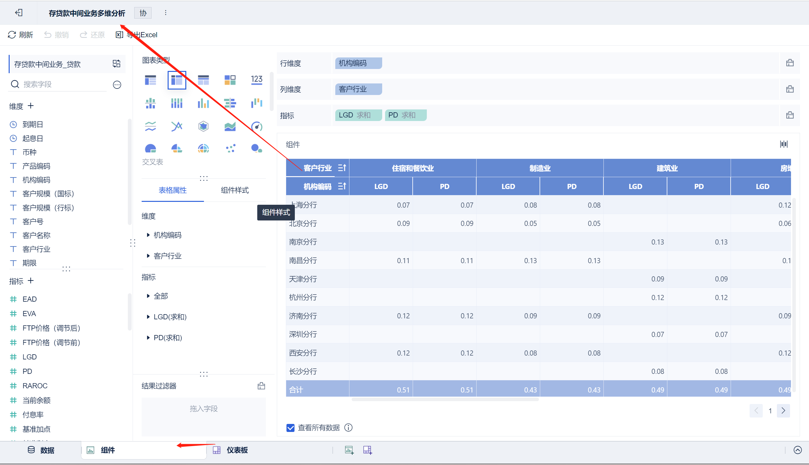
Task: Uncheck 查看所有数据 checkbox
Action: click(290, 428)
